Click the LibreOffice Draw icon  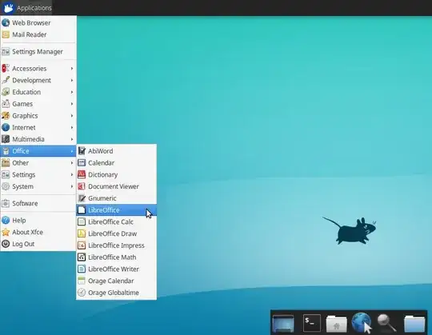coord(82,233)
